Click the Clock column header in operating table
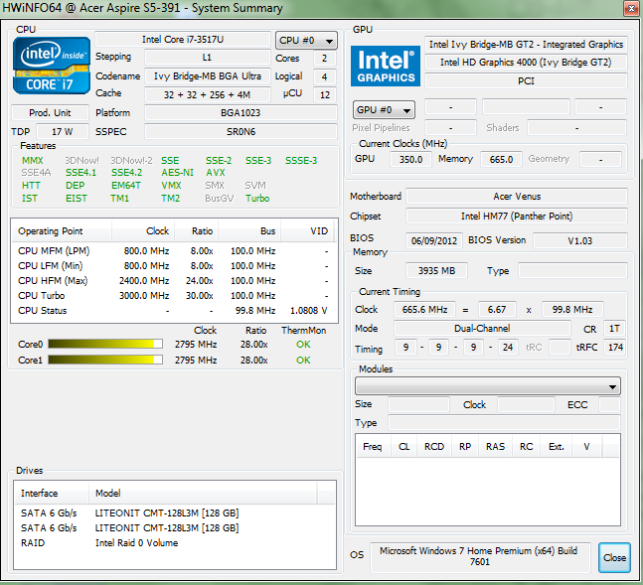Image resolution: width=643 pixels, height=585 pixels. [143, 231]
